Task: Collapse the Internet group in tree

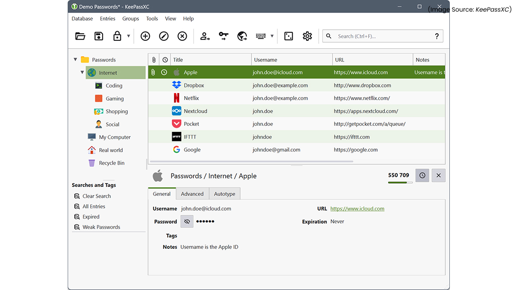Action: click(82, 72)
